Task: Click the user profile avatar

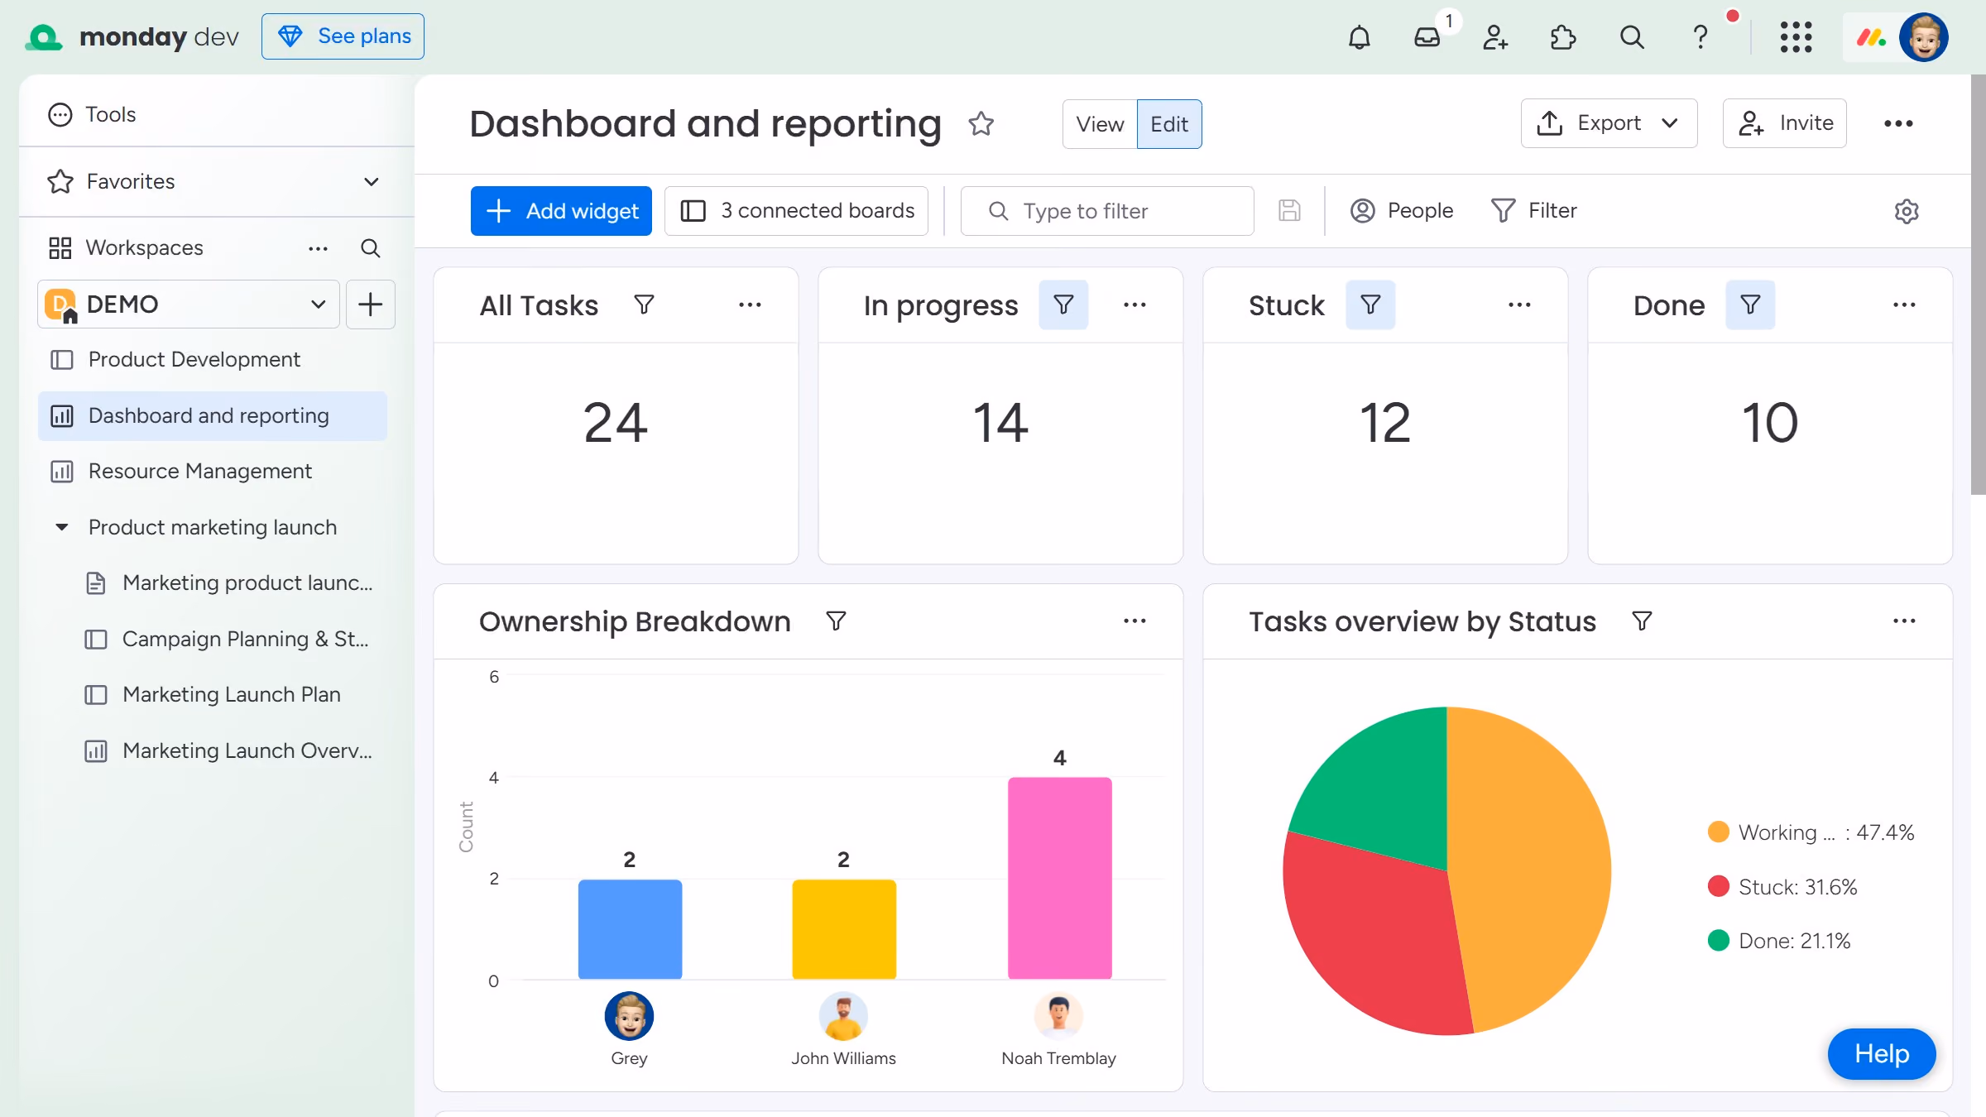Action: pyautogui.click(x=1923, y=37)
